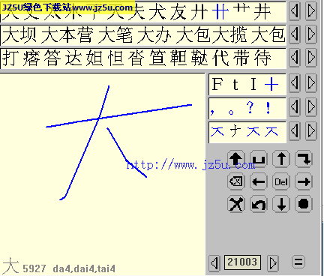Increase value right of 21003 field
324x276 pixels.
coord(273,262)
